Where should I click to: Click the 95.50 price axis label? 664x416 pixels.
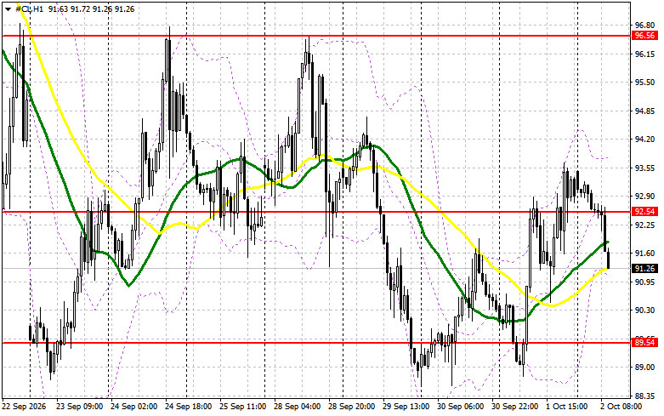pyautogui.click(x=644, y=83)
